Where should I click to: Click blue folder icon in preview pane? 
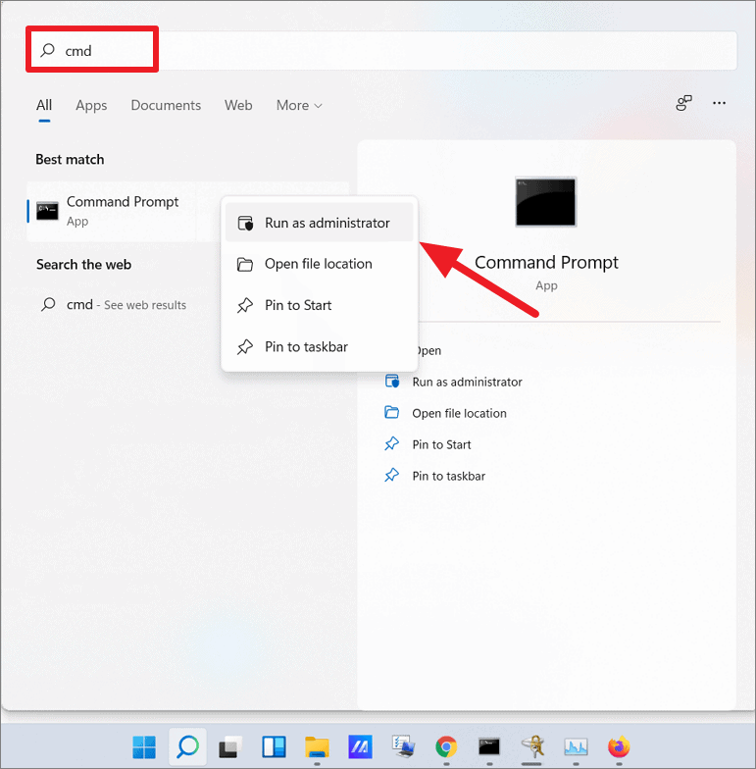[391, 412]
